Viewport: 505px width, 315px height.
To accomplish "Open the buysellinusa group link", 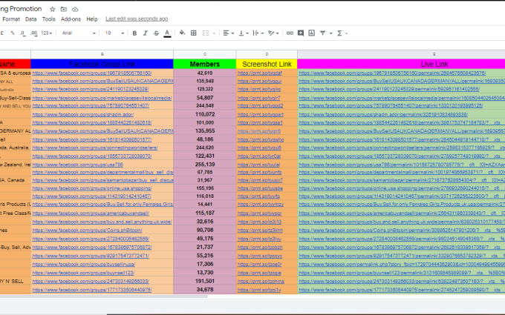I will click(84, 264).
